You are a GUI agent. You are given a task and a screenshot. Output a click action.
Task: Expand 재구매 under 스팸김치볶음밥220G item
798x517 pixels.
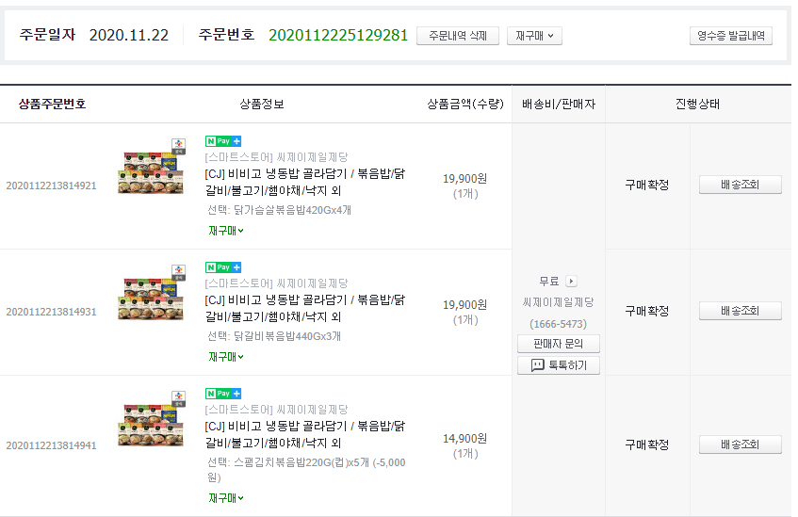pos(226,497)
